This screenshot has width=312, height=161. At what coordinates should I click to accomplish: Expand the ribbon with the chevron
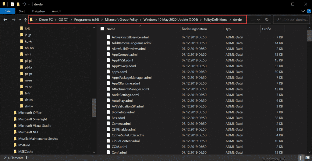tap(303, 11)
